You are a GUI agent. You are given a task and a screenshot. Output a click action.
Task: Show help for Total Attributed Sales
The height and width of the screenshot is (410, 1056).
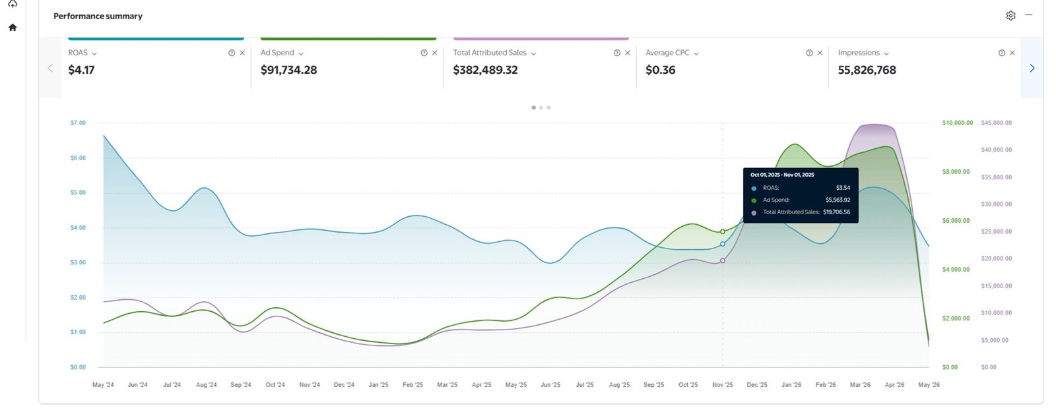(617, 53)
